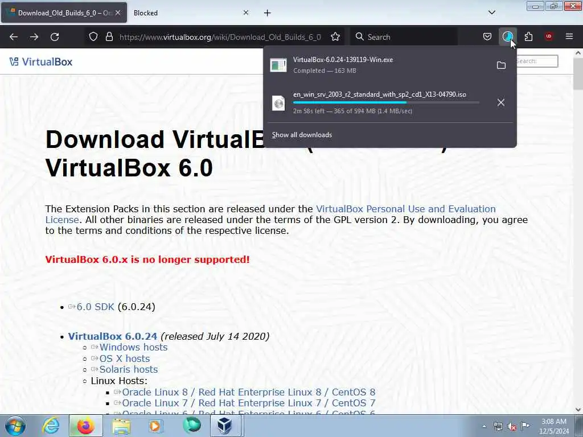Open the taskbar clock and date
The height and width of the screenshot is (437, 583).
[x=554, y=426]
